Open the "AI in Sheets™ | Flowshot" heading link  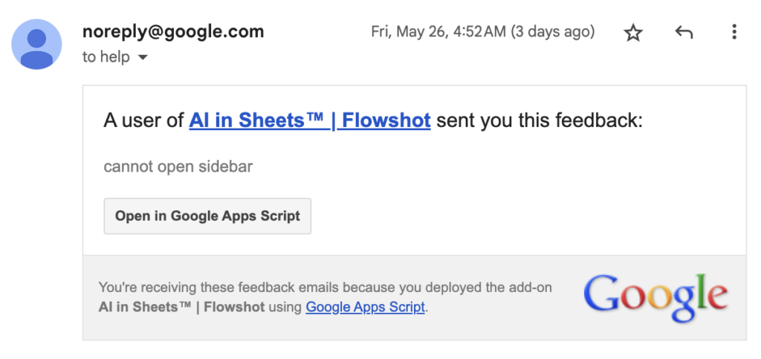(x=310, y=120)
